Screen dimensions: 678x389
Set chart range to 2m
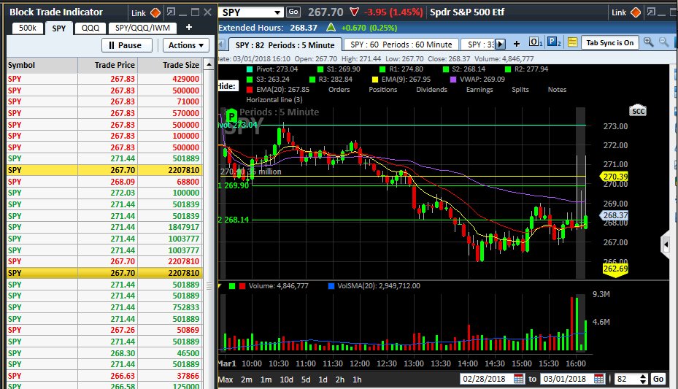[x=247, y=380]
